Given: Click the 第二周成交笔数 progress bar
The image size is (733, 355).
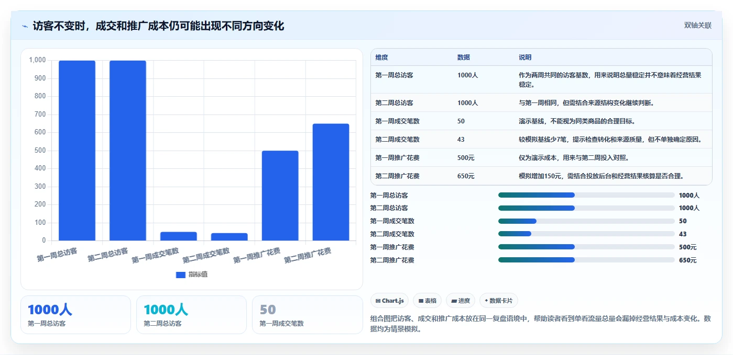Looking at the screenshot, I should pos(586,234).
